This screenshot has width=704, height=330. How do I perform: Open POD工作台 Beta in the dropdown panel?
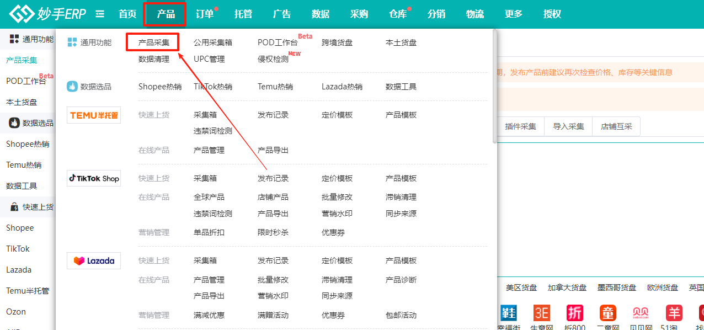(278, 42)
